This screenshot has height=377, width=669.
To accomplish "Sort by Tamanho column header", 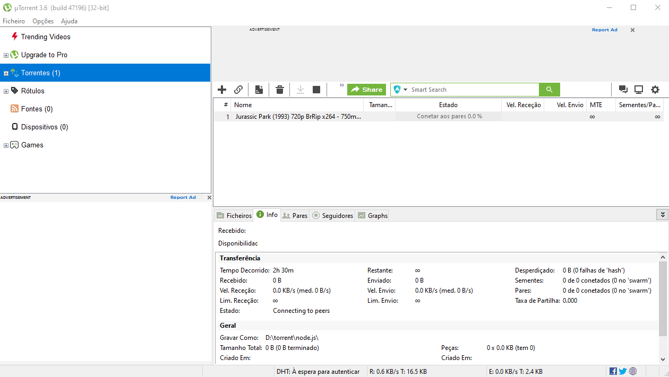I will [x=380, y=105].
